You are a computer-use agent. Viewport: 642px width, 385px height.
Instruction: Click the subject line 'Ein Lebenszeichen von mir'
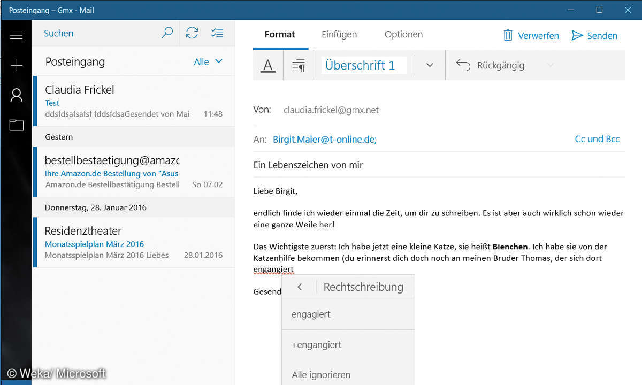tap(308, 165)
